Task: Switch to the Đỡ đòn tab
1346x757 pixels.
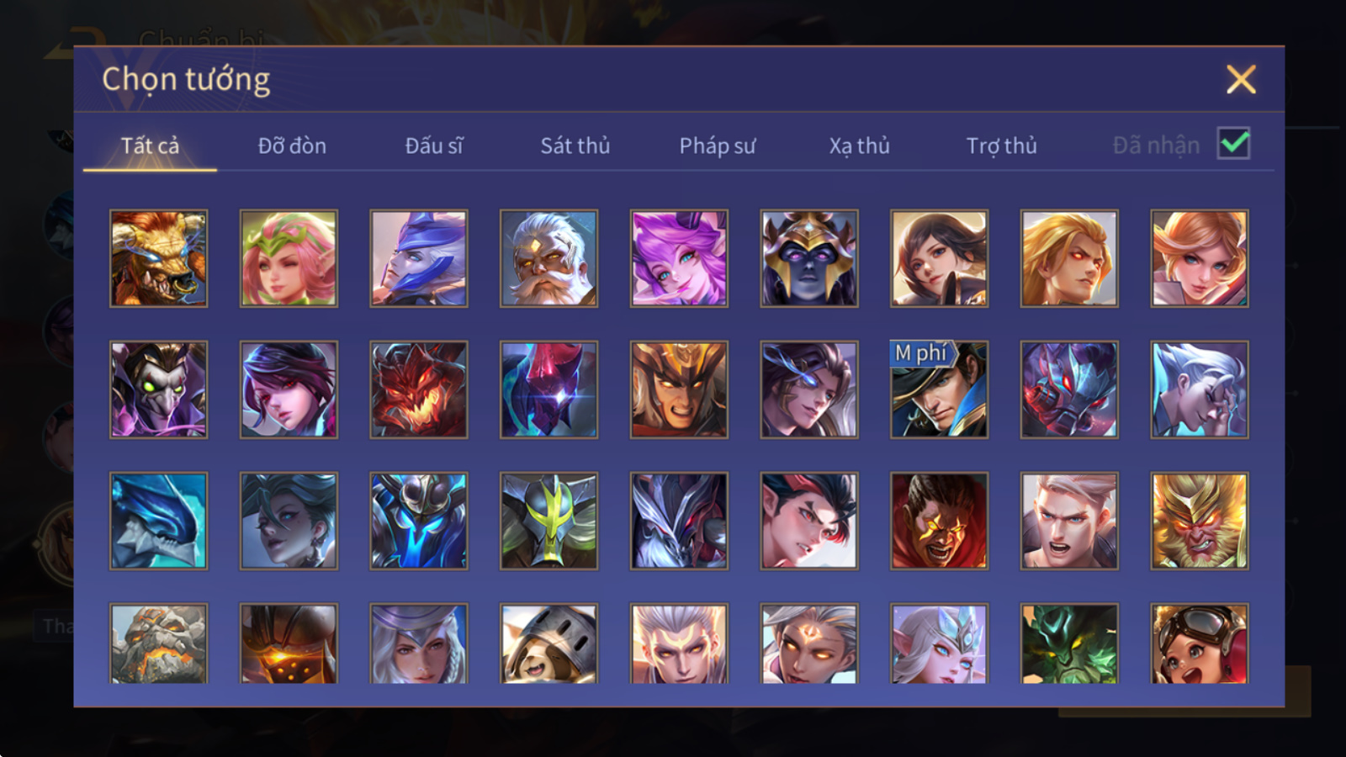Action: pos(292,146)
